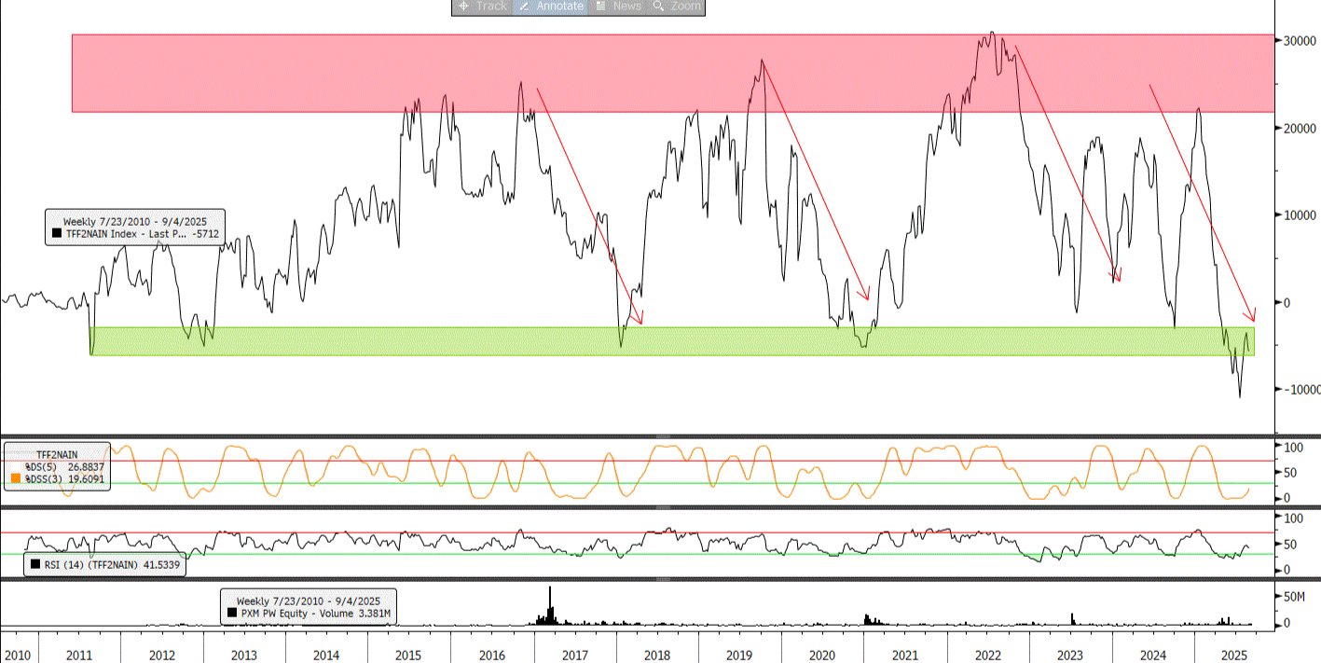Viewport: 1321px width, 663px height.
Task: Click the 2025 red arrow's arrowhead
Action: [x=1253, y=317]
